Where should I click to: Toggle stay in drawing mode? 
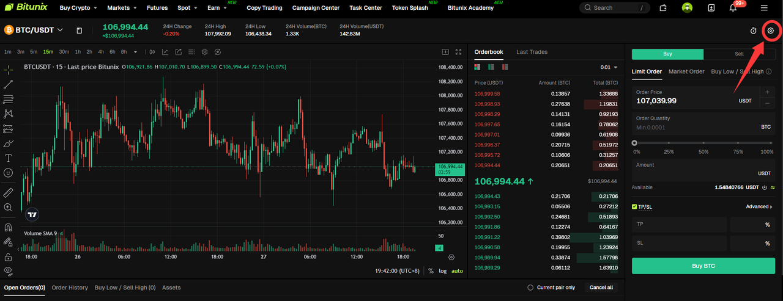[9, 242]
